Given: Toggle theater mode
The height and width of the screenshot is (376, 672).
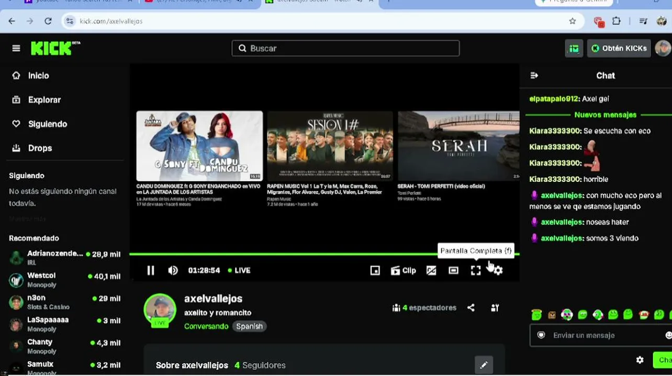Looking at the screenshot, I should pyautogui.click(x=453, y=270).
